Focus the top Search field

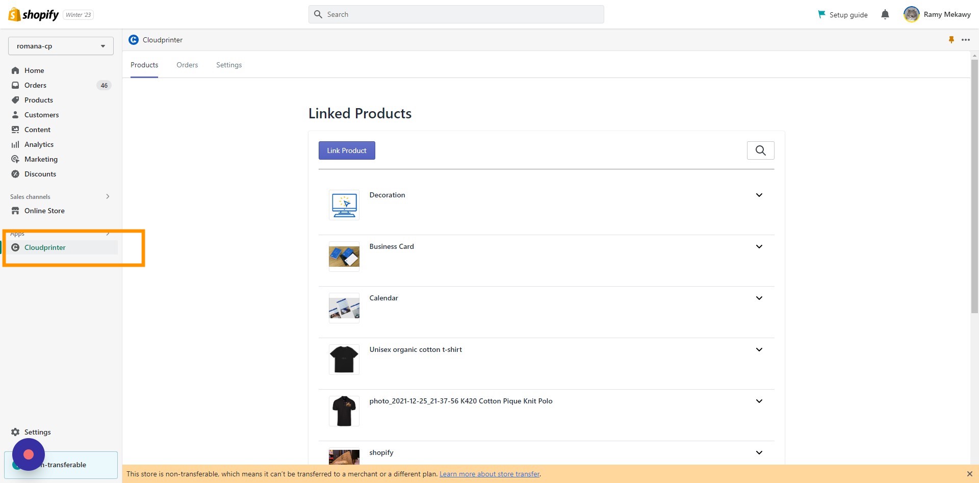pyautogui.click(x=456, y=14)
